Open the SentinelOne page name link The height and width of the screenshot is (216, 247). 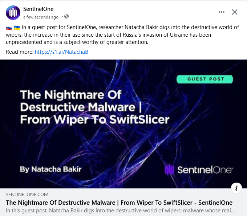37,9
